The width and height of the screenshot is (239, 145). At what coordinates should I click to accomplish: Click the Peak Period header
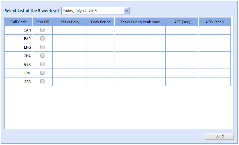(101, 22)
